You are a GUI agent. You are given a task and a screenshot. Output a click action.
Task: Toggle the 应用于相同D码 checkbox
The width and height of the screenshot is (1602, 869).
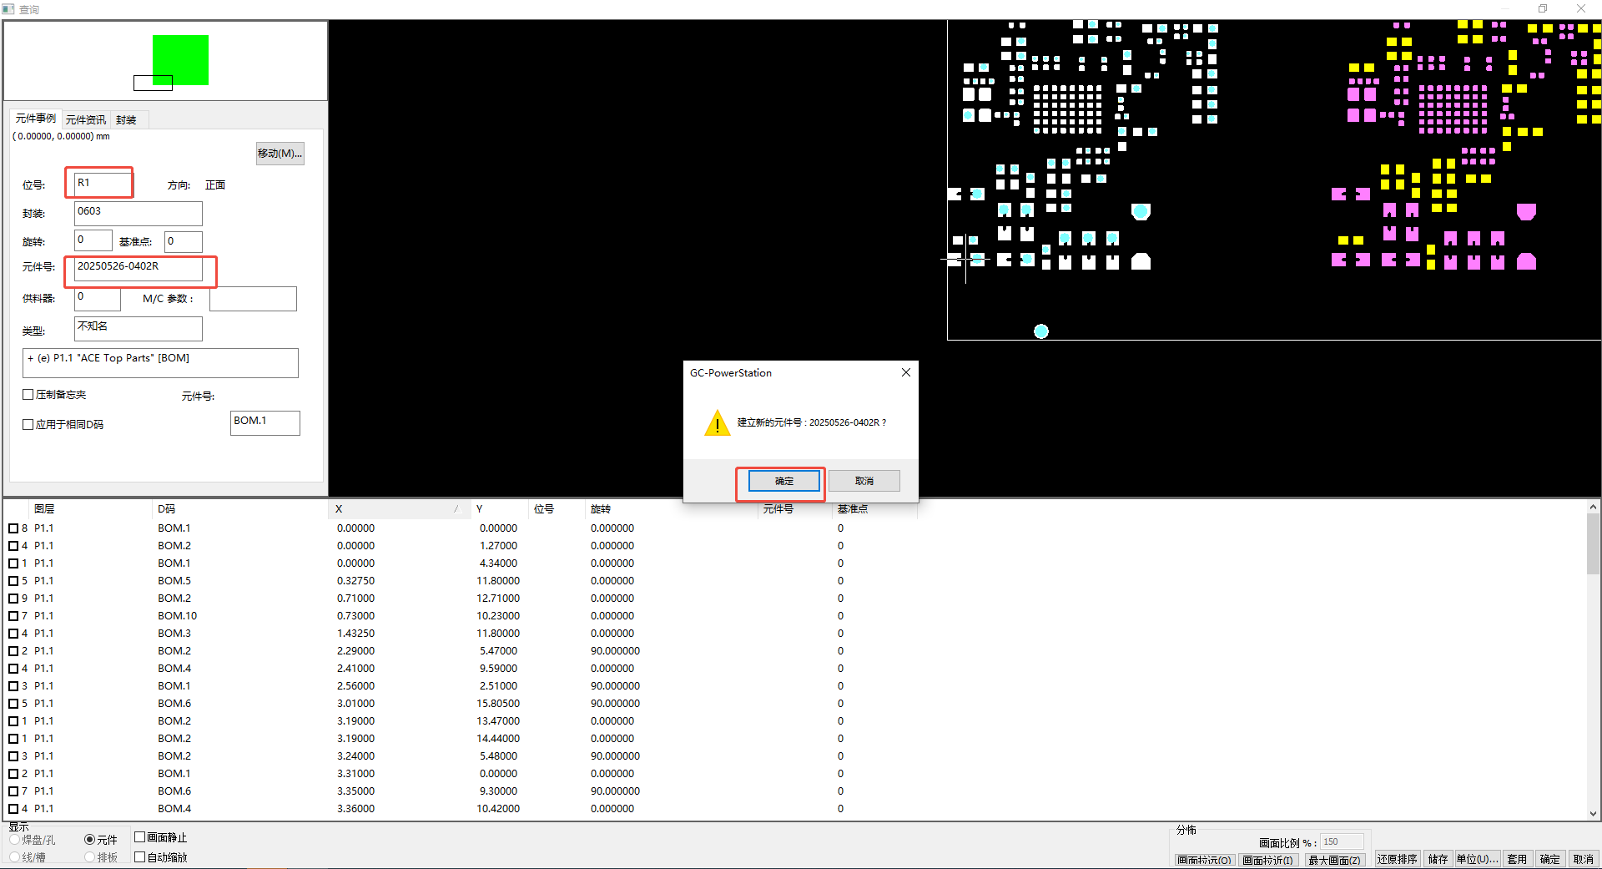coord(28,425)
